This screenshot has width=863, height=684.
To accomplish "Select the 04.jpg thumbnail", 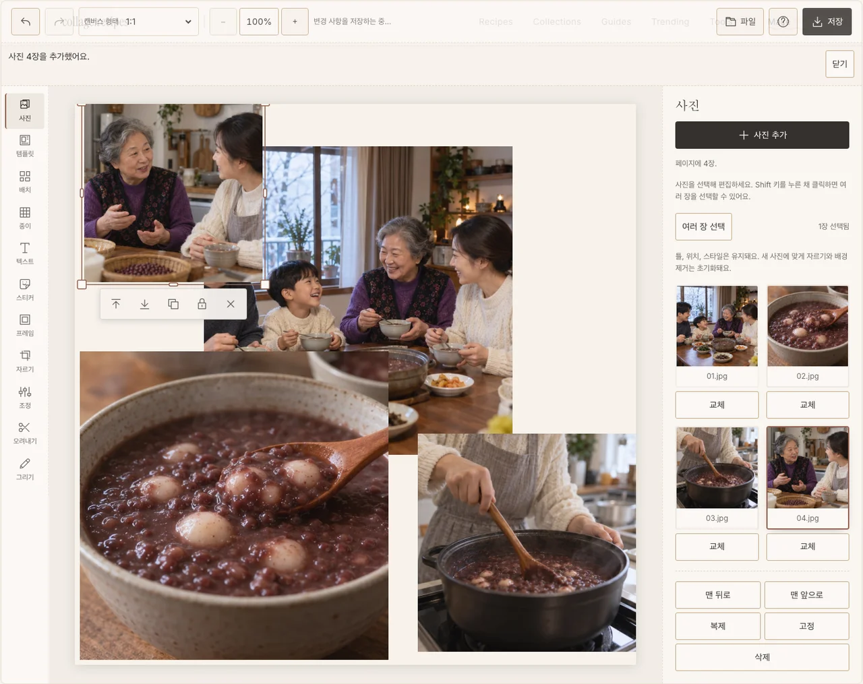I will [808, 477].
